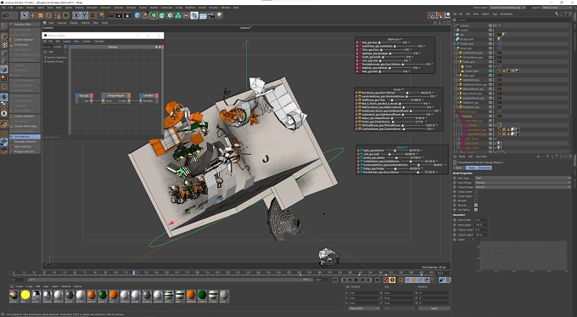Image resolution: width=577 pixels, height=317 pixels.
Task: Click Live Selection in the left command list
Action: pos(25,136)
